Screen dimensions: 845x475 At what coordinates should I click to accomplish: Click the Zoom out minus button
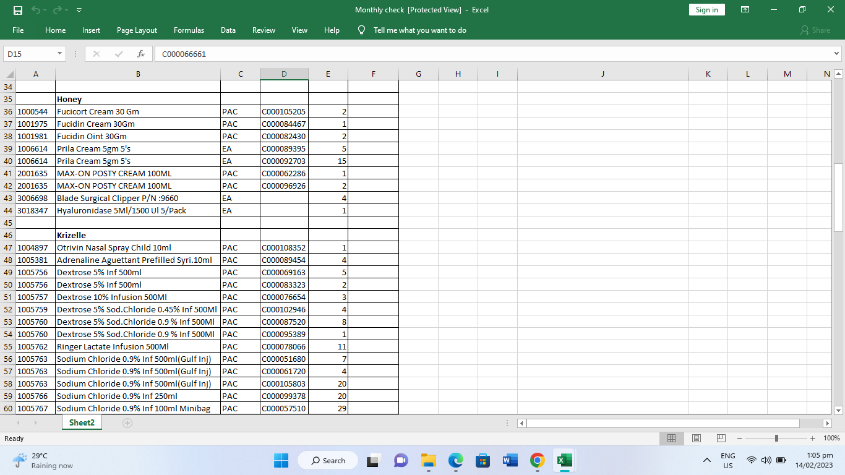tap(740, 438)
